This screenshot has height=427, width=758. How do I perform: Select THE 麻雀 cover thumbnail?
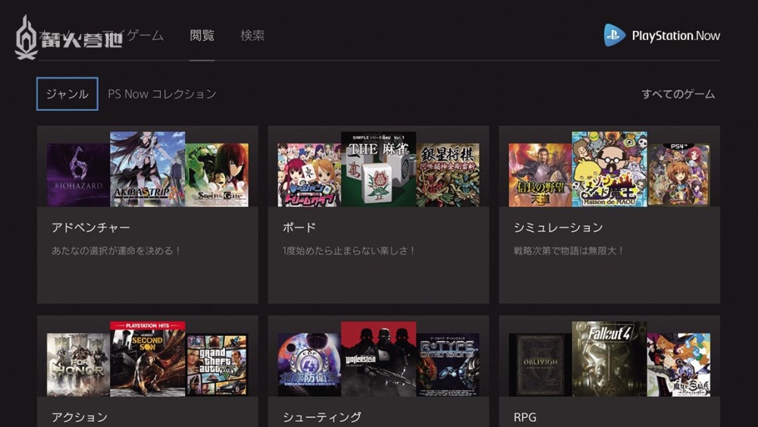click(378, 169)
